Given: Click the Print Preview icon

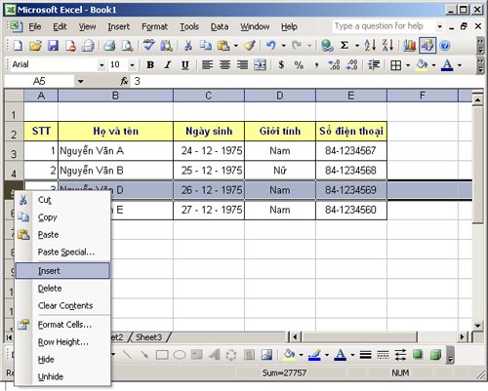Looking at the screenshot, I should (x=127, y=46).
